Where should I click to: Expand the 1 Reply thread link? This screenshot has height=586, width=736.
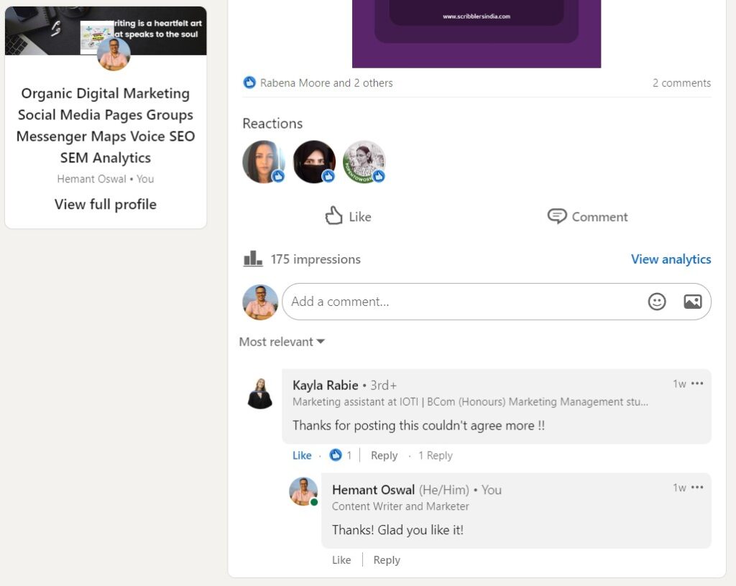pos(435,455)
